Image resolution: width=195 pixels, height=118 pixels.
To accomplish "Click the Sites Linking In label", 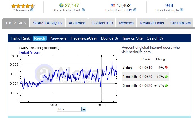I will [x=167, y=10].
